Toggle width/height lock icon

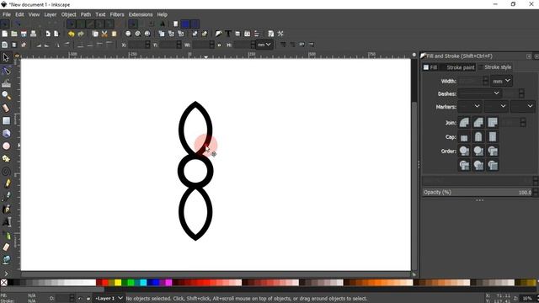[x=219, y=45]
